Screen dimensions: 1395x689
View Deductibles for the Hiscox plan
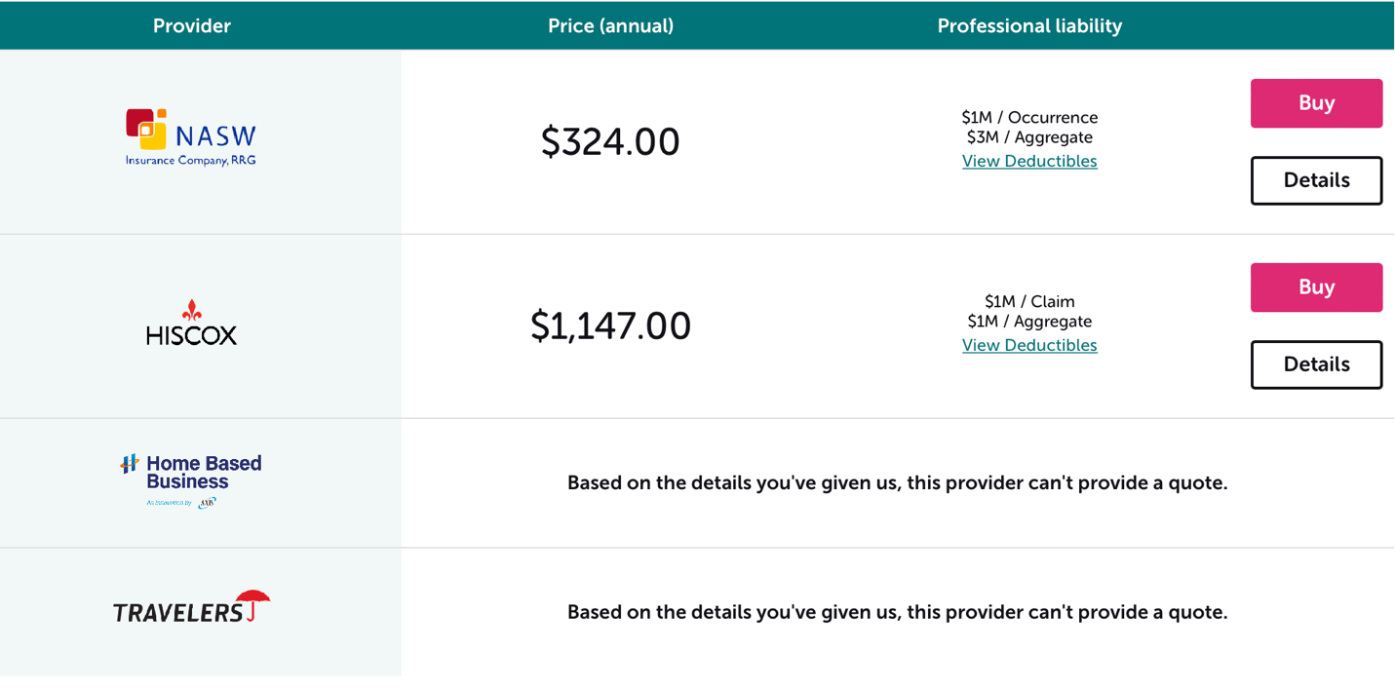1029,345
